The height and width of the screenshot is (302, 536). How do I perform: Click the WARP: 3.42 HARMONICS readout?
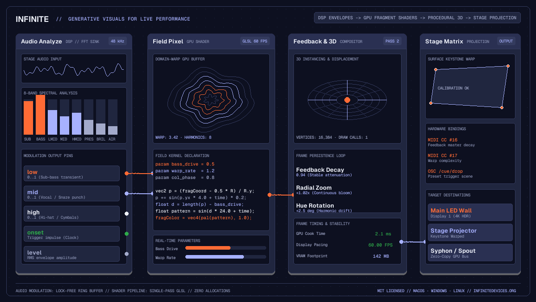point(184,137)
